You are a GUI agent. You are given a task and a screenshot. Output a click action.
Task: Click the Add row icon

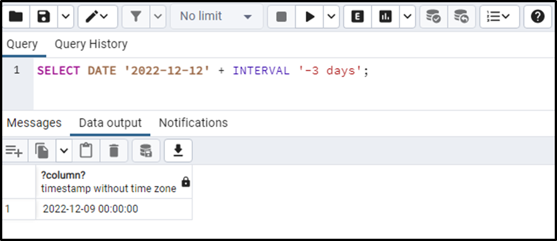[x=14, y=151]
